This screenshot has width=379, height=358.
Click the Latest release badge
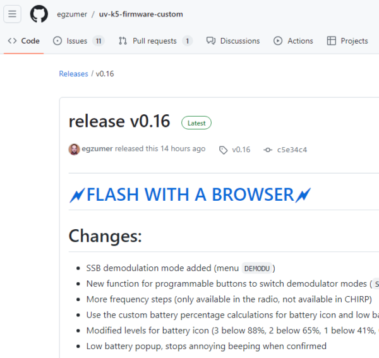click(x=196, y=123)
